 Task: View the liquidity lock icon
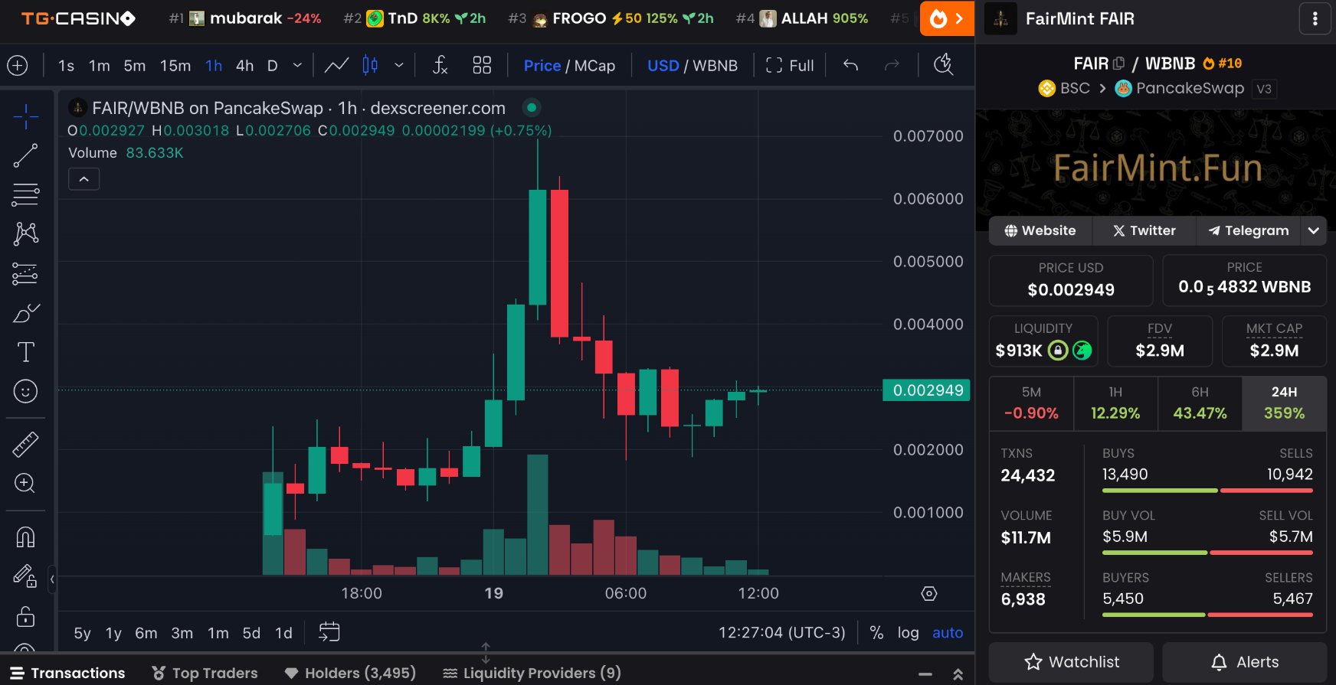point(1058,351)
